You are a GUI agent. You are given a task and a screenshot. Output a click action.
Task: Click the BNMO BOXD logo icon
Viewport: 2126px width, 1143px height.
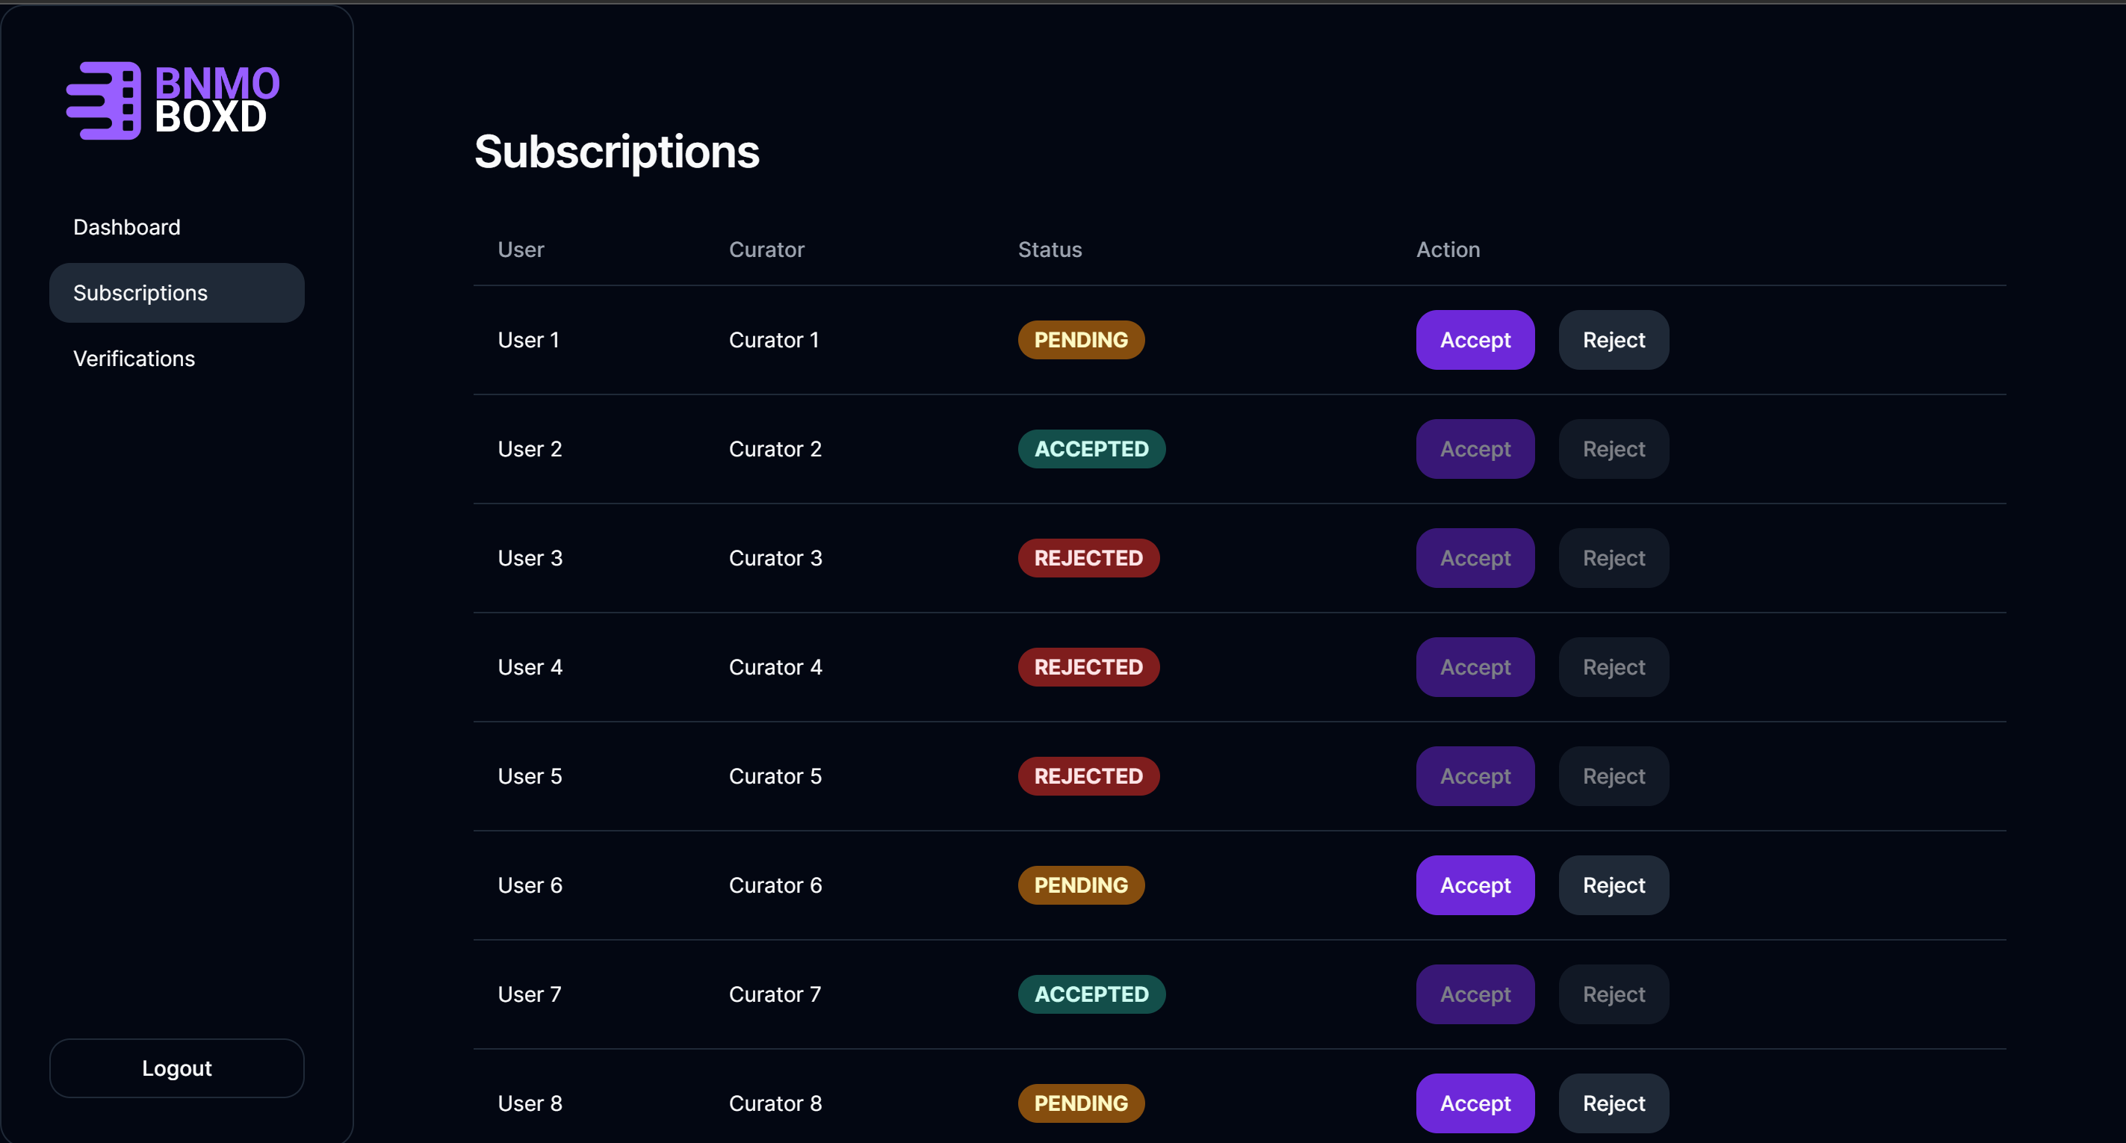pyautogui.click(x=105, y=101)
